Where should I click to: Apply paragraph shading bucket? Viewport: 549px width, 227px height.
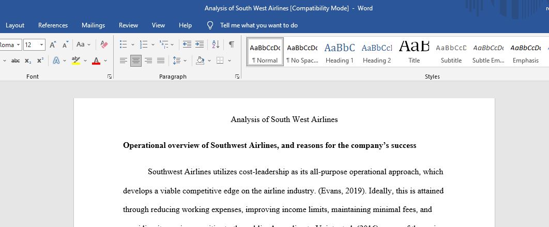200,60
